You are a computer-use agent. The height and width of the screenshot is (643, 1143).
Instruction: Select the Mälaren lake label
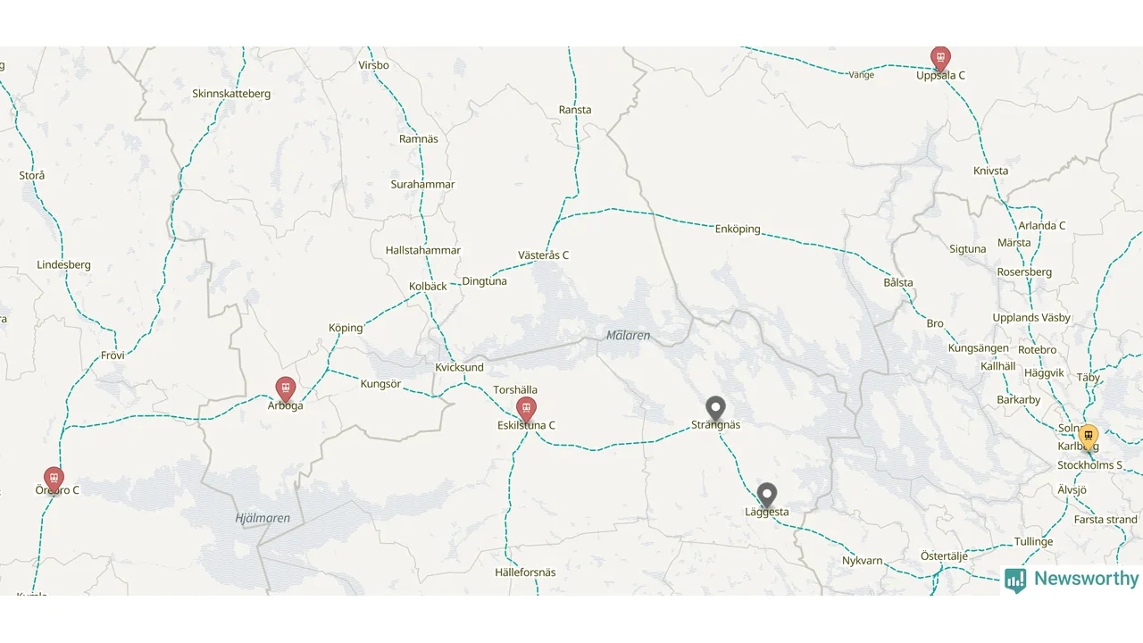point(629,336)
